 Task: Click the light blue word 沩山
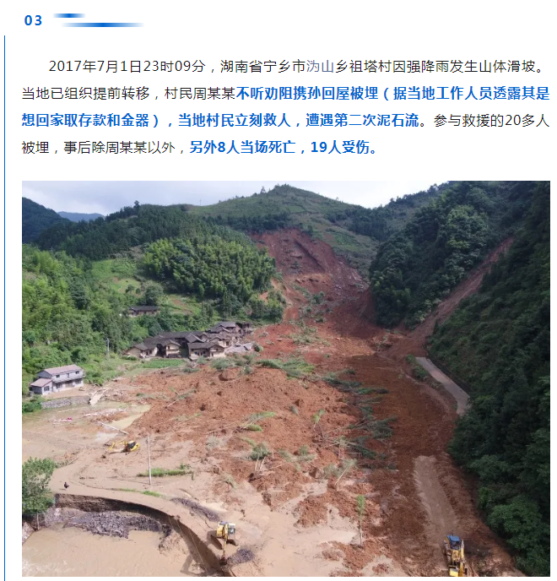point(321,67)
